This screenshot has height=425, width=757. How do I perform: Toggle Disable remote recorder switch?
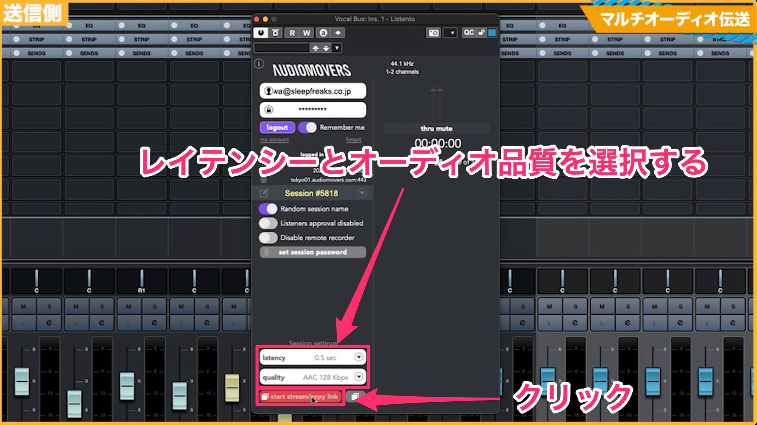coord(268,238)
